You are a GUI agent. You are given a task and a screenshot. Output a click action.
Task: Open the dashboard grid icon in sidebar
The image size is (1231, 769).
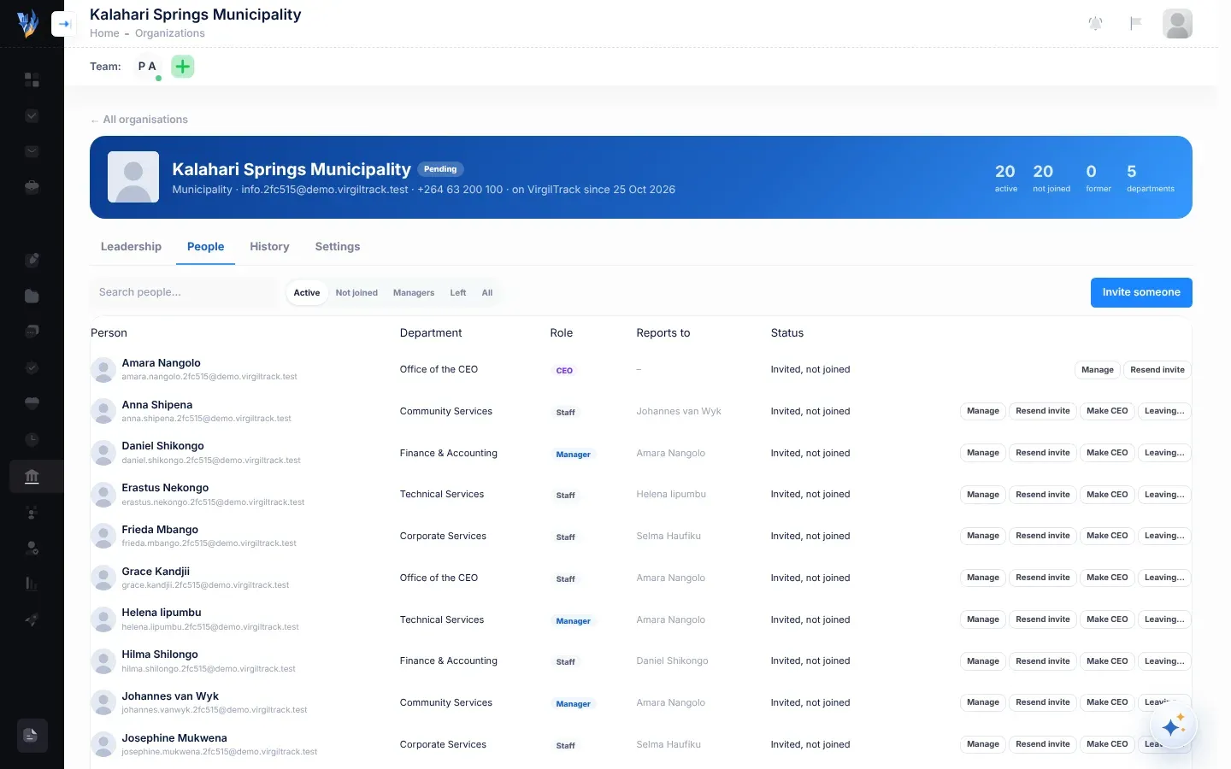click(x=32, y=79)
